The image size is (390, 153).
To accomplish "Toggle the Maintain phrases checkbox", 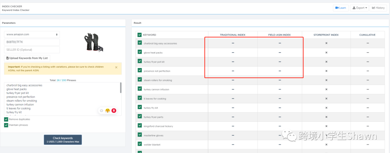I will coord(6,125).
